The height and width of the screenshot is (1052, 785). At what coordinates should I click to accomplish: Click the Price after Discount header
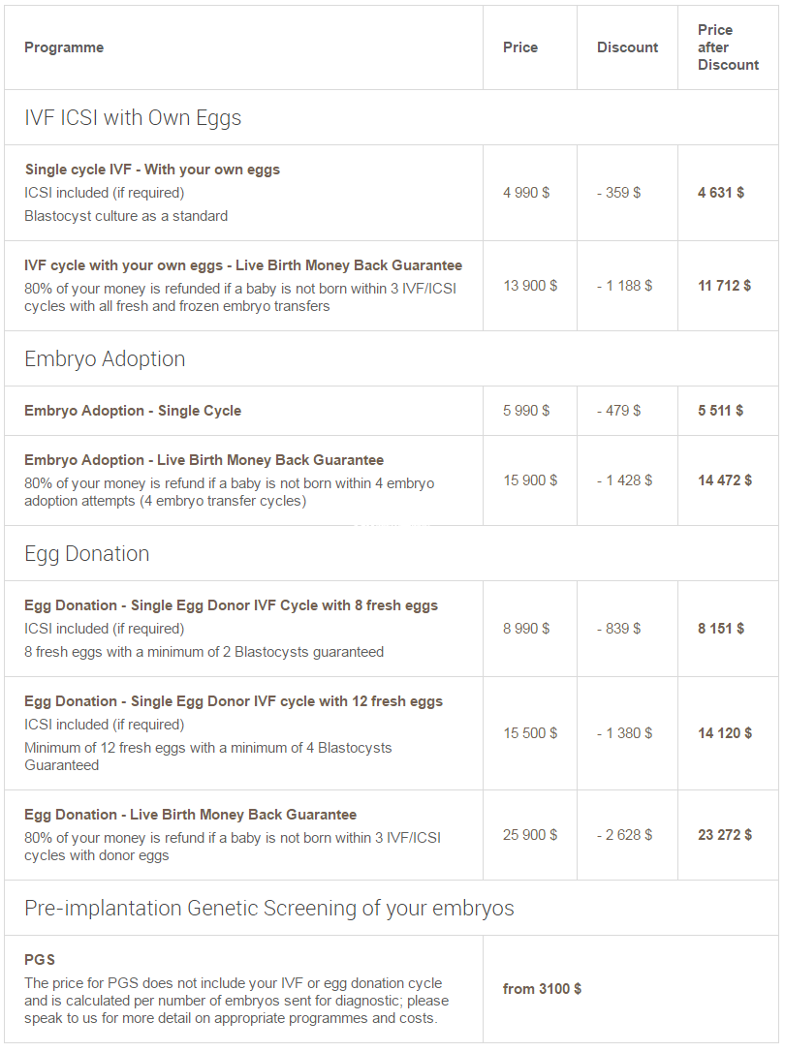[x=728, y=47]
